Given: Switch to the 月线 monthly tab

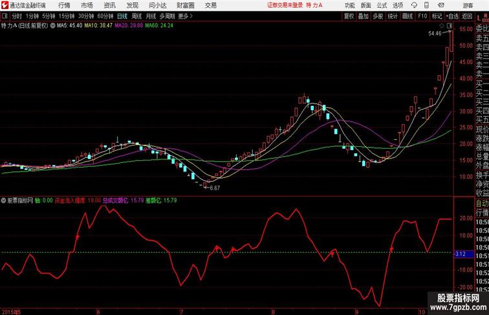Looking at the screenshot, I should tap(151, 16).
